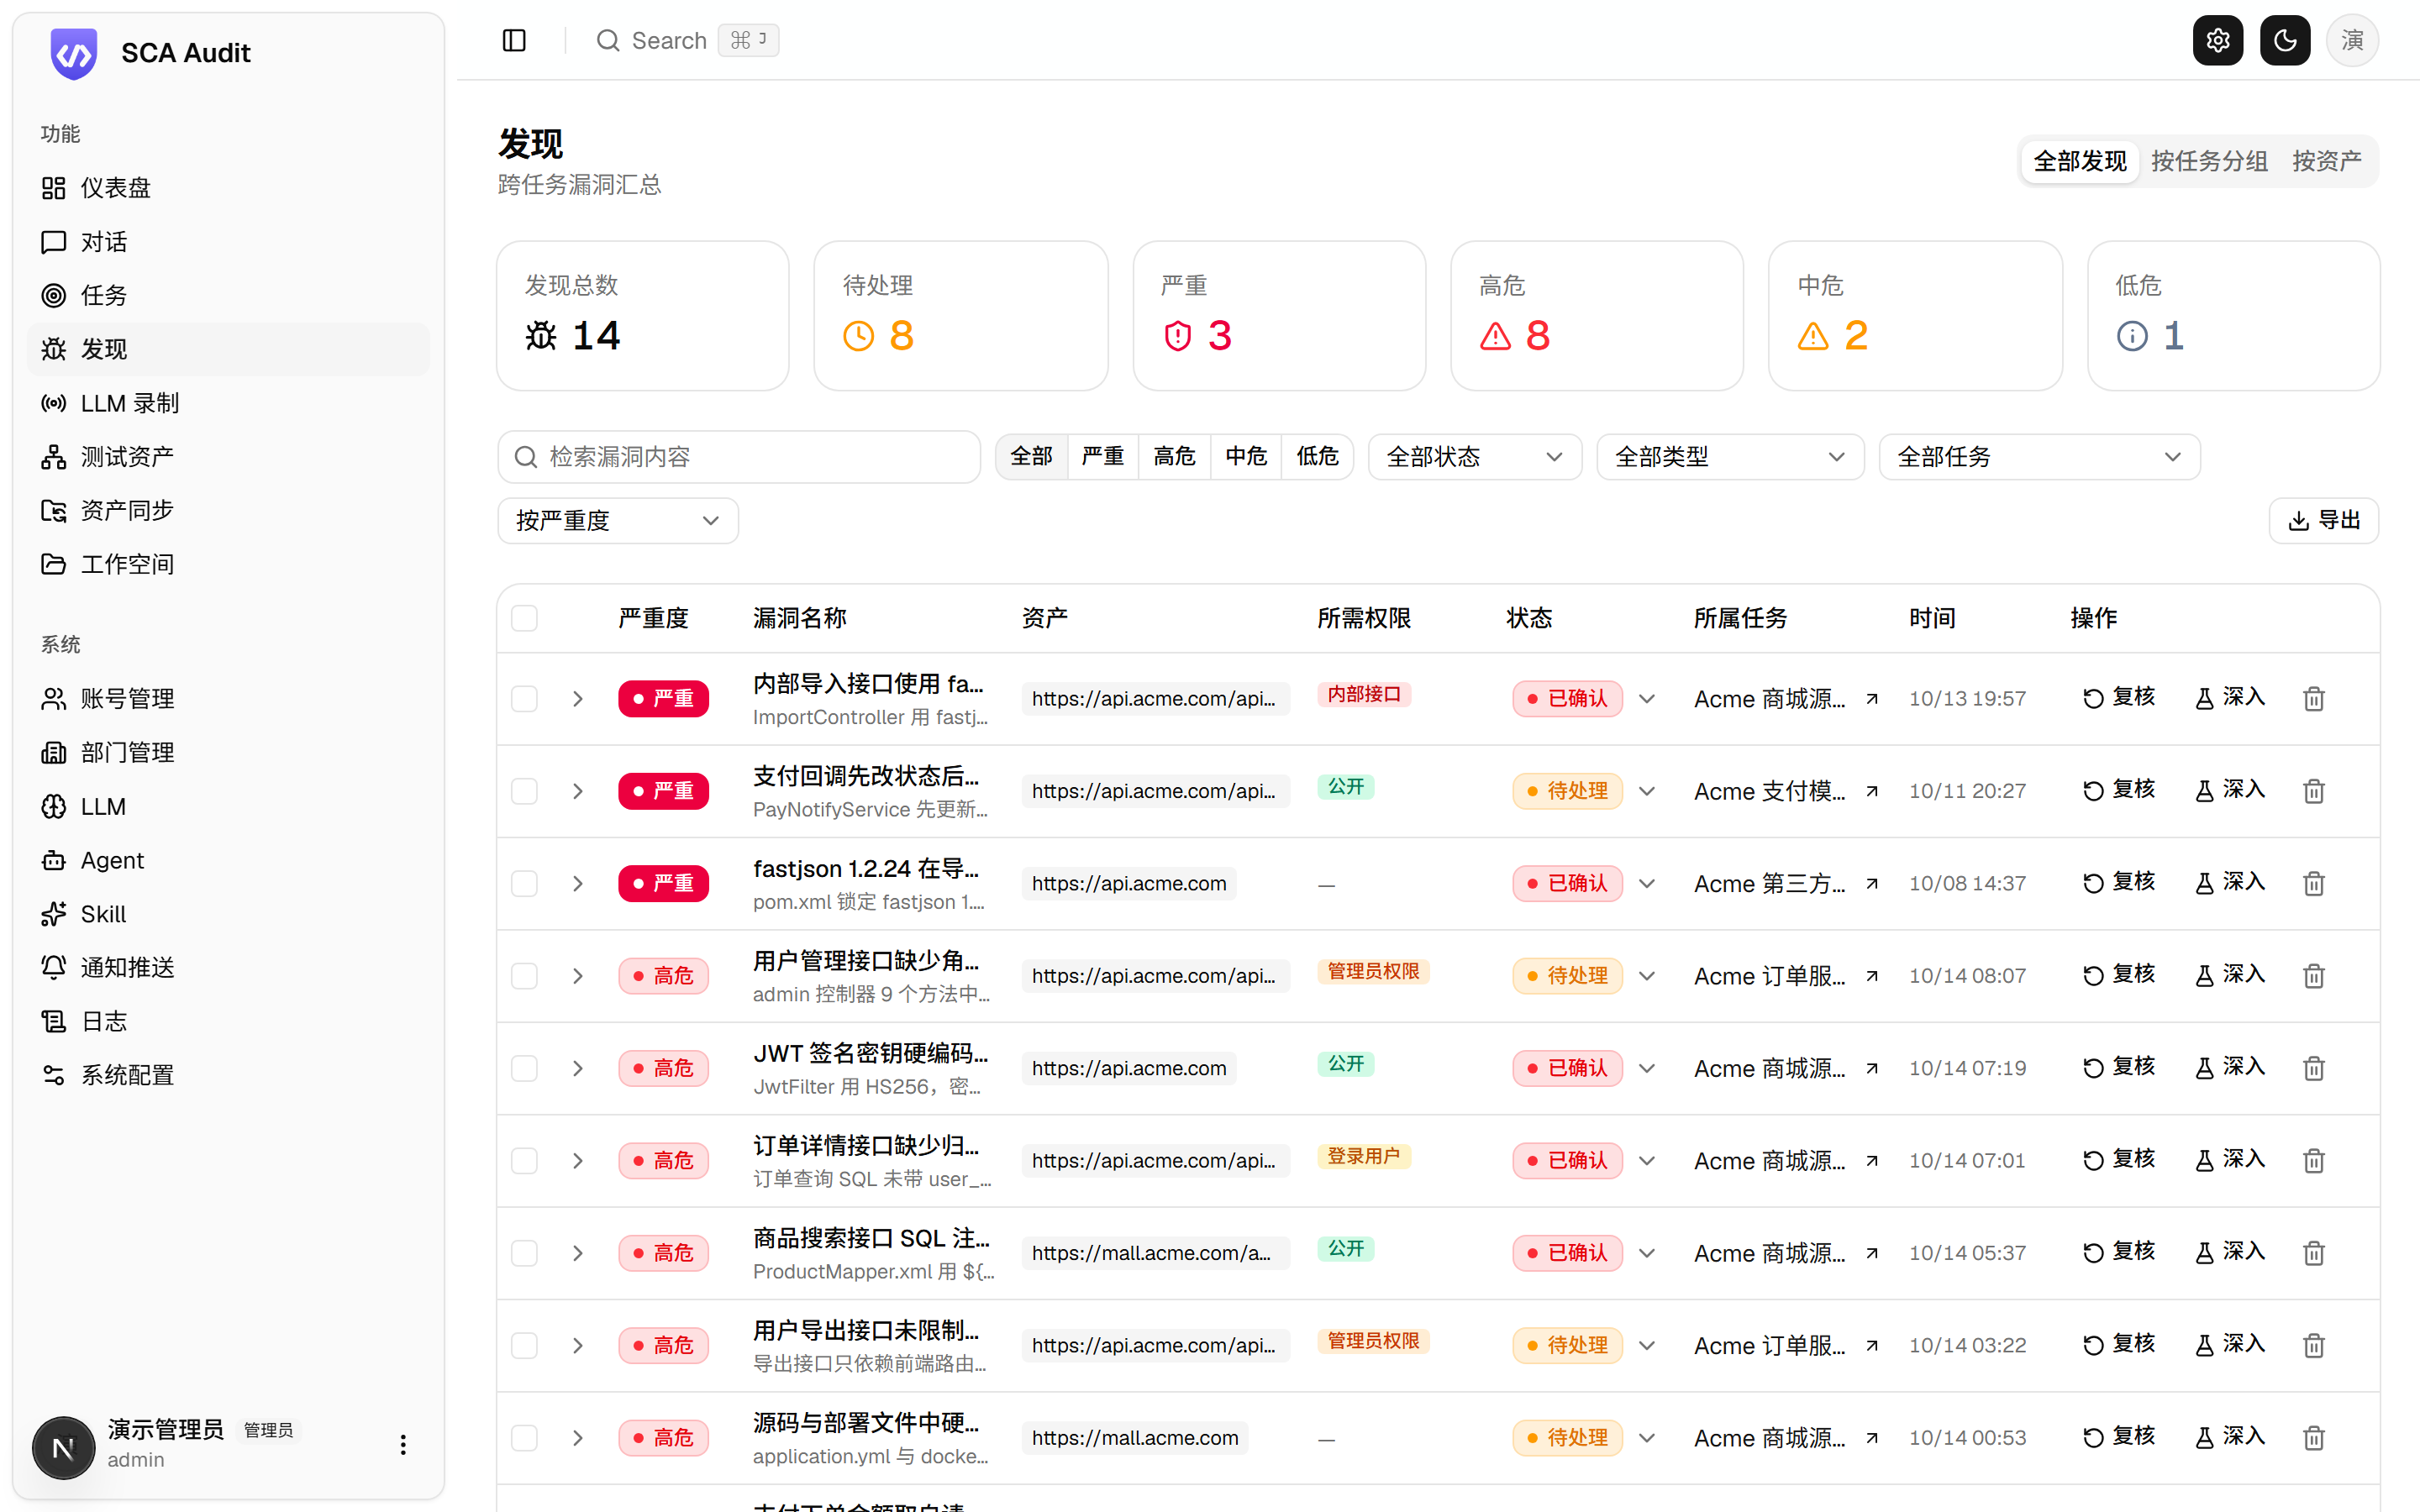Switch to 全部发现 view tab
Screen dimensions: 2420x1512
[x=2080, y=161]
